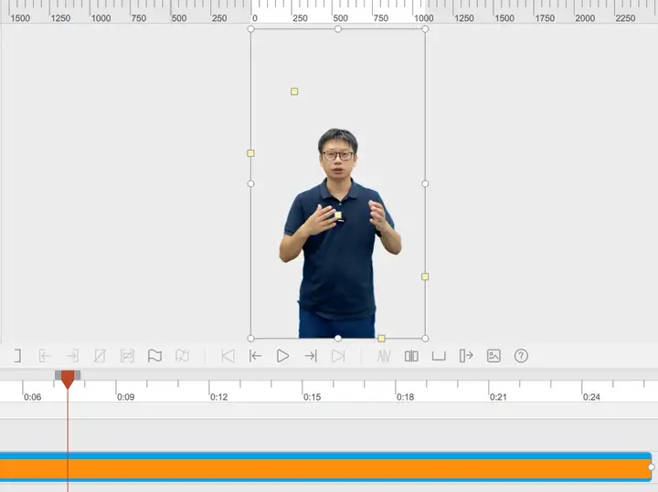The image size is (658, 492).
Task: Click the 2000 mark on the canvas ruler
Action: point(585,18)
